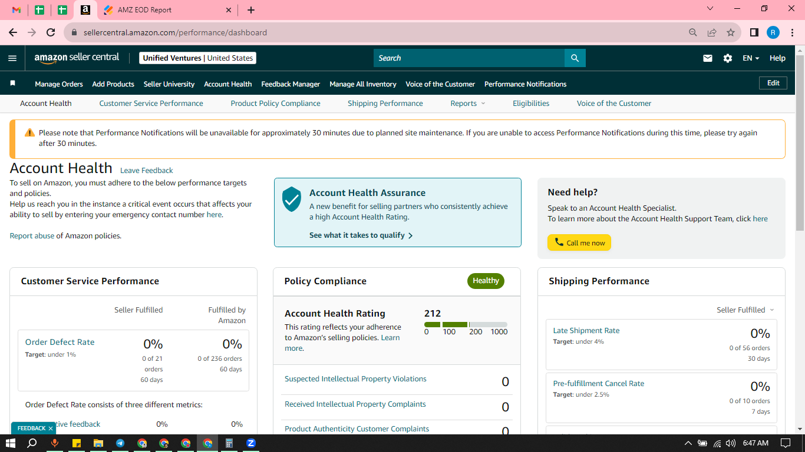Image resolution: width=805 pixels, height=452 pixels.
Task: Open the Leave Feedback link
Action: tap(147, 171)
